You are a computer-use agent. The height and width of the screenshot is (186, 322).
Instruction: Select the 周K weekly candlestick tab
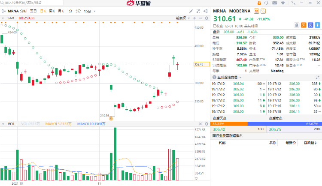click(52, 11)
